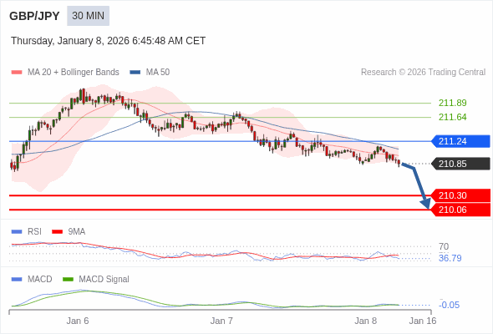Click the red 210.30 support price tag
493x334 pixels.
tap(460, 195)
